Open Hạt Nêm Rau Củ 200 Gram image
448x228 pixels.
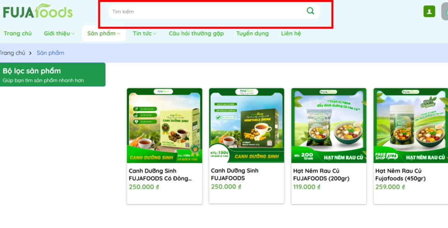pos(329,126)
